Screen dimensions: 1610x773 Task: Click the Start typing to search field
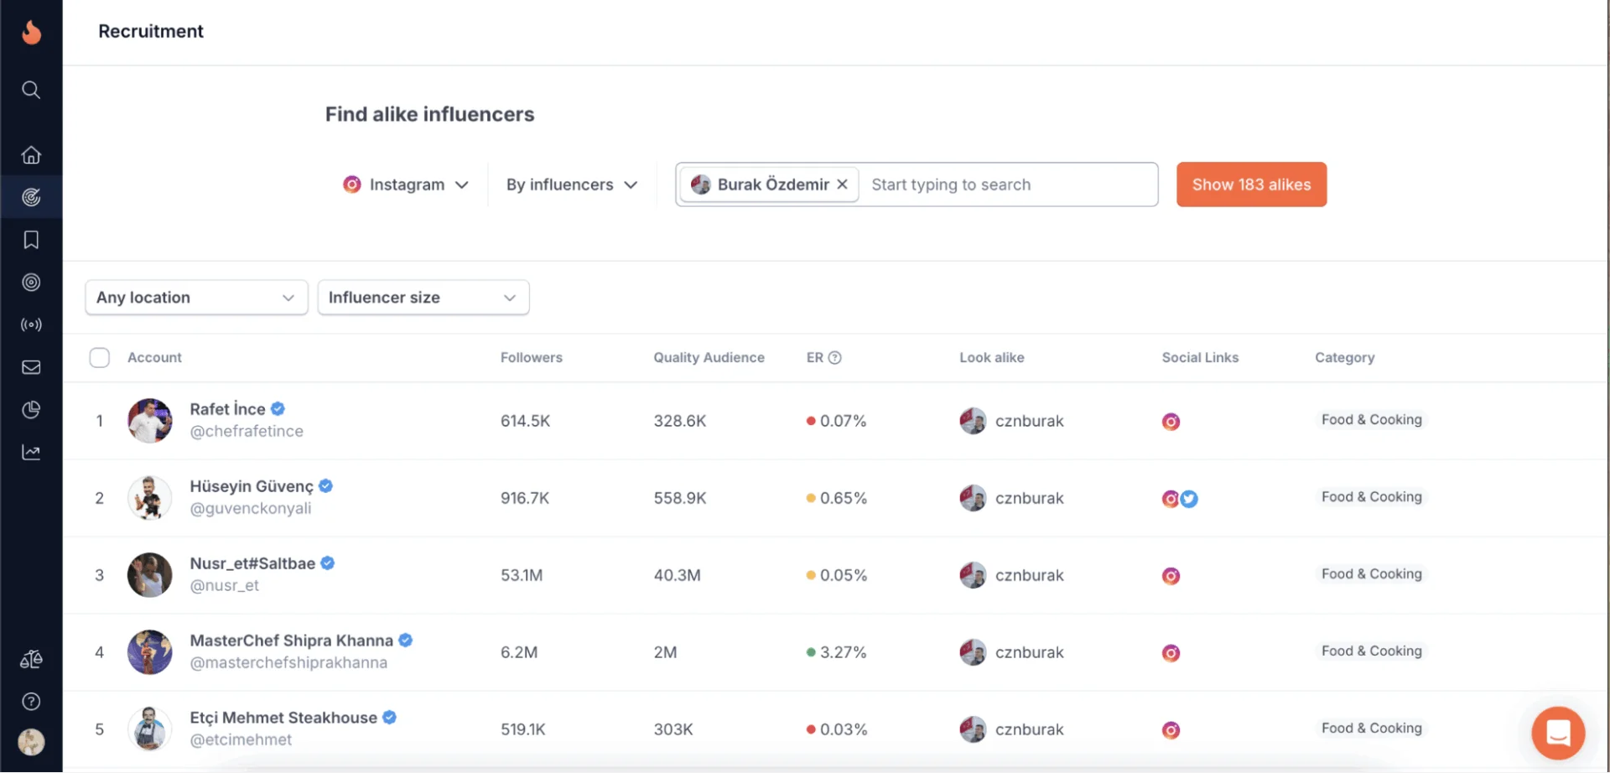click(x=952, y=184)
